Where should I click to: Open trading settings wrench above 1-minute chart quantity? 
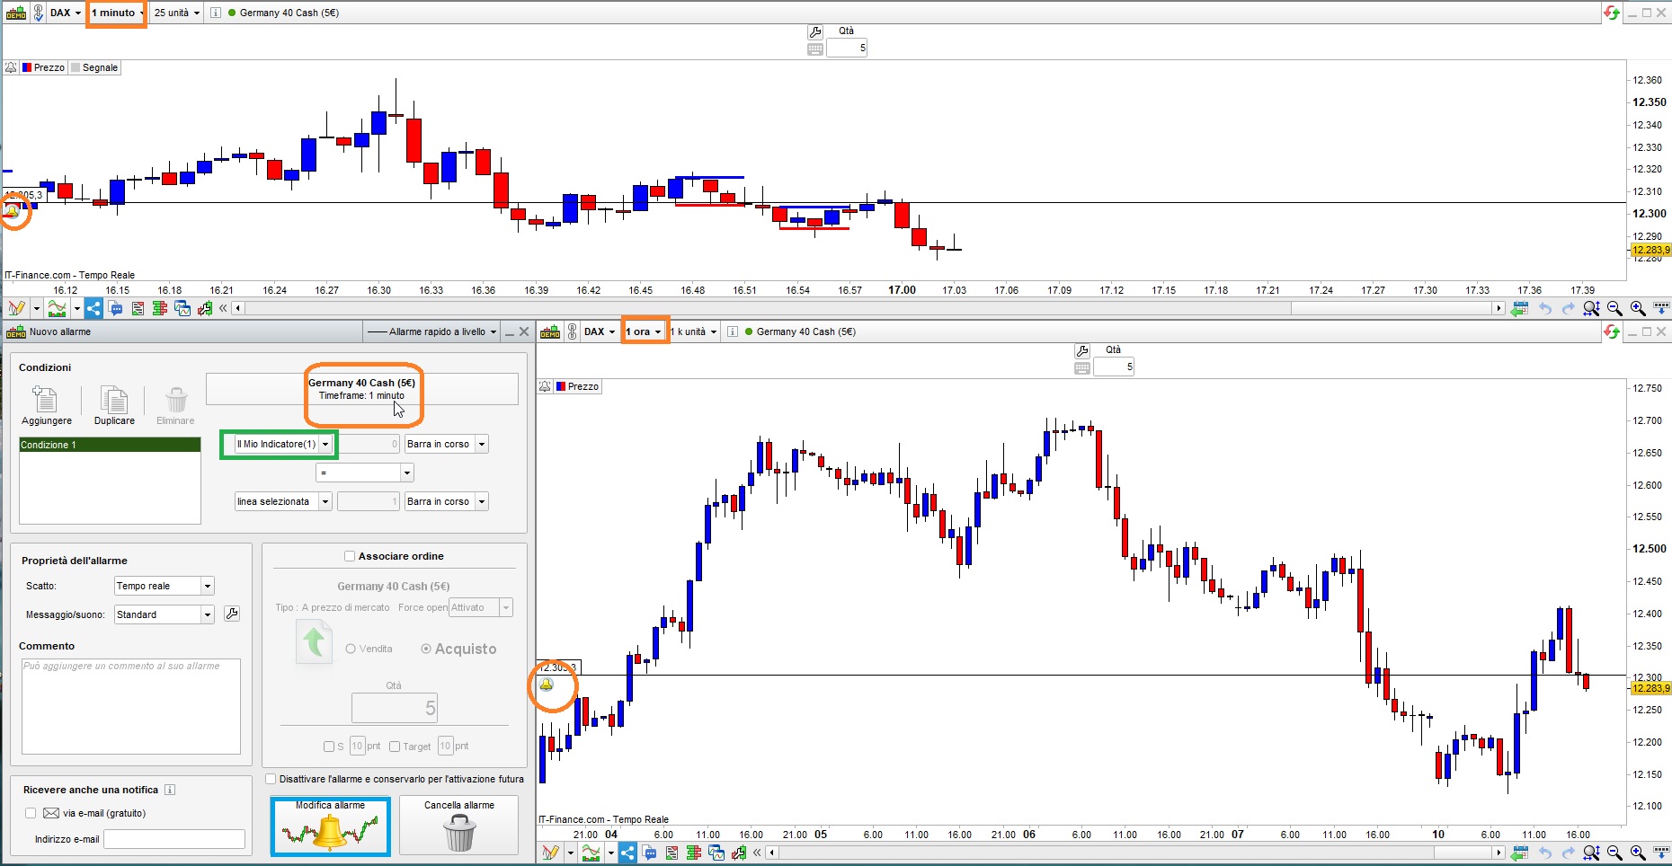[815, 31]
